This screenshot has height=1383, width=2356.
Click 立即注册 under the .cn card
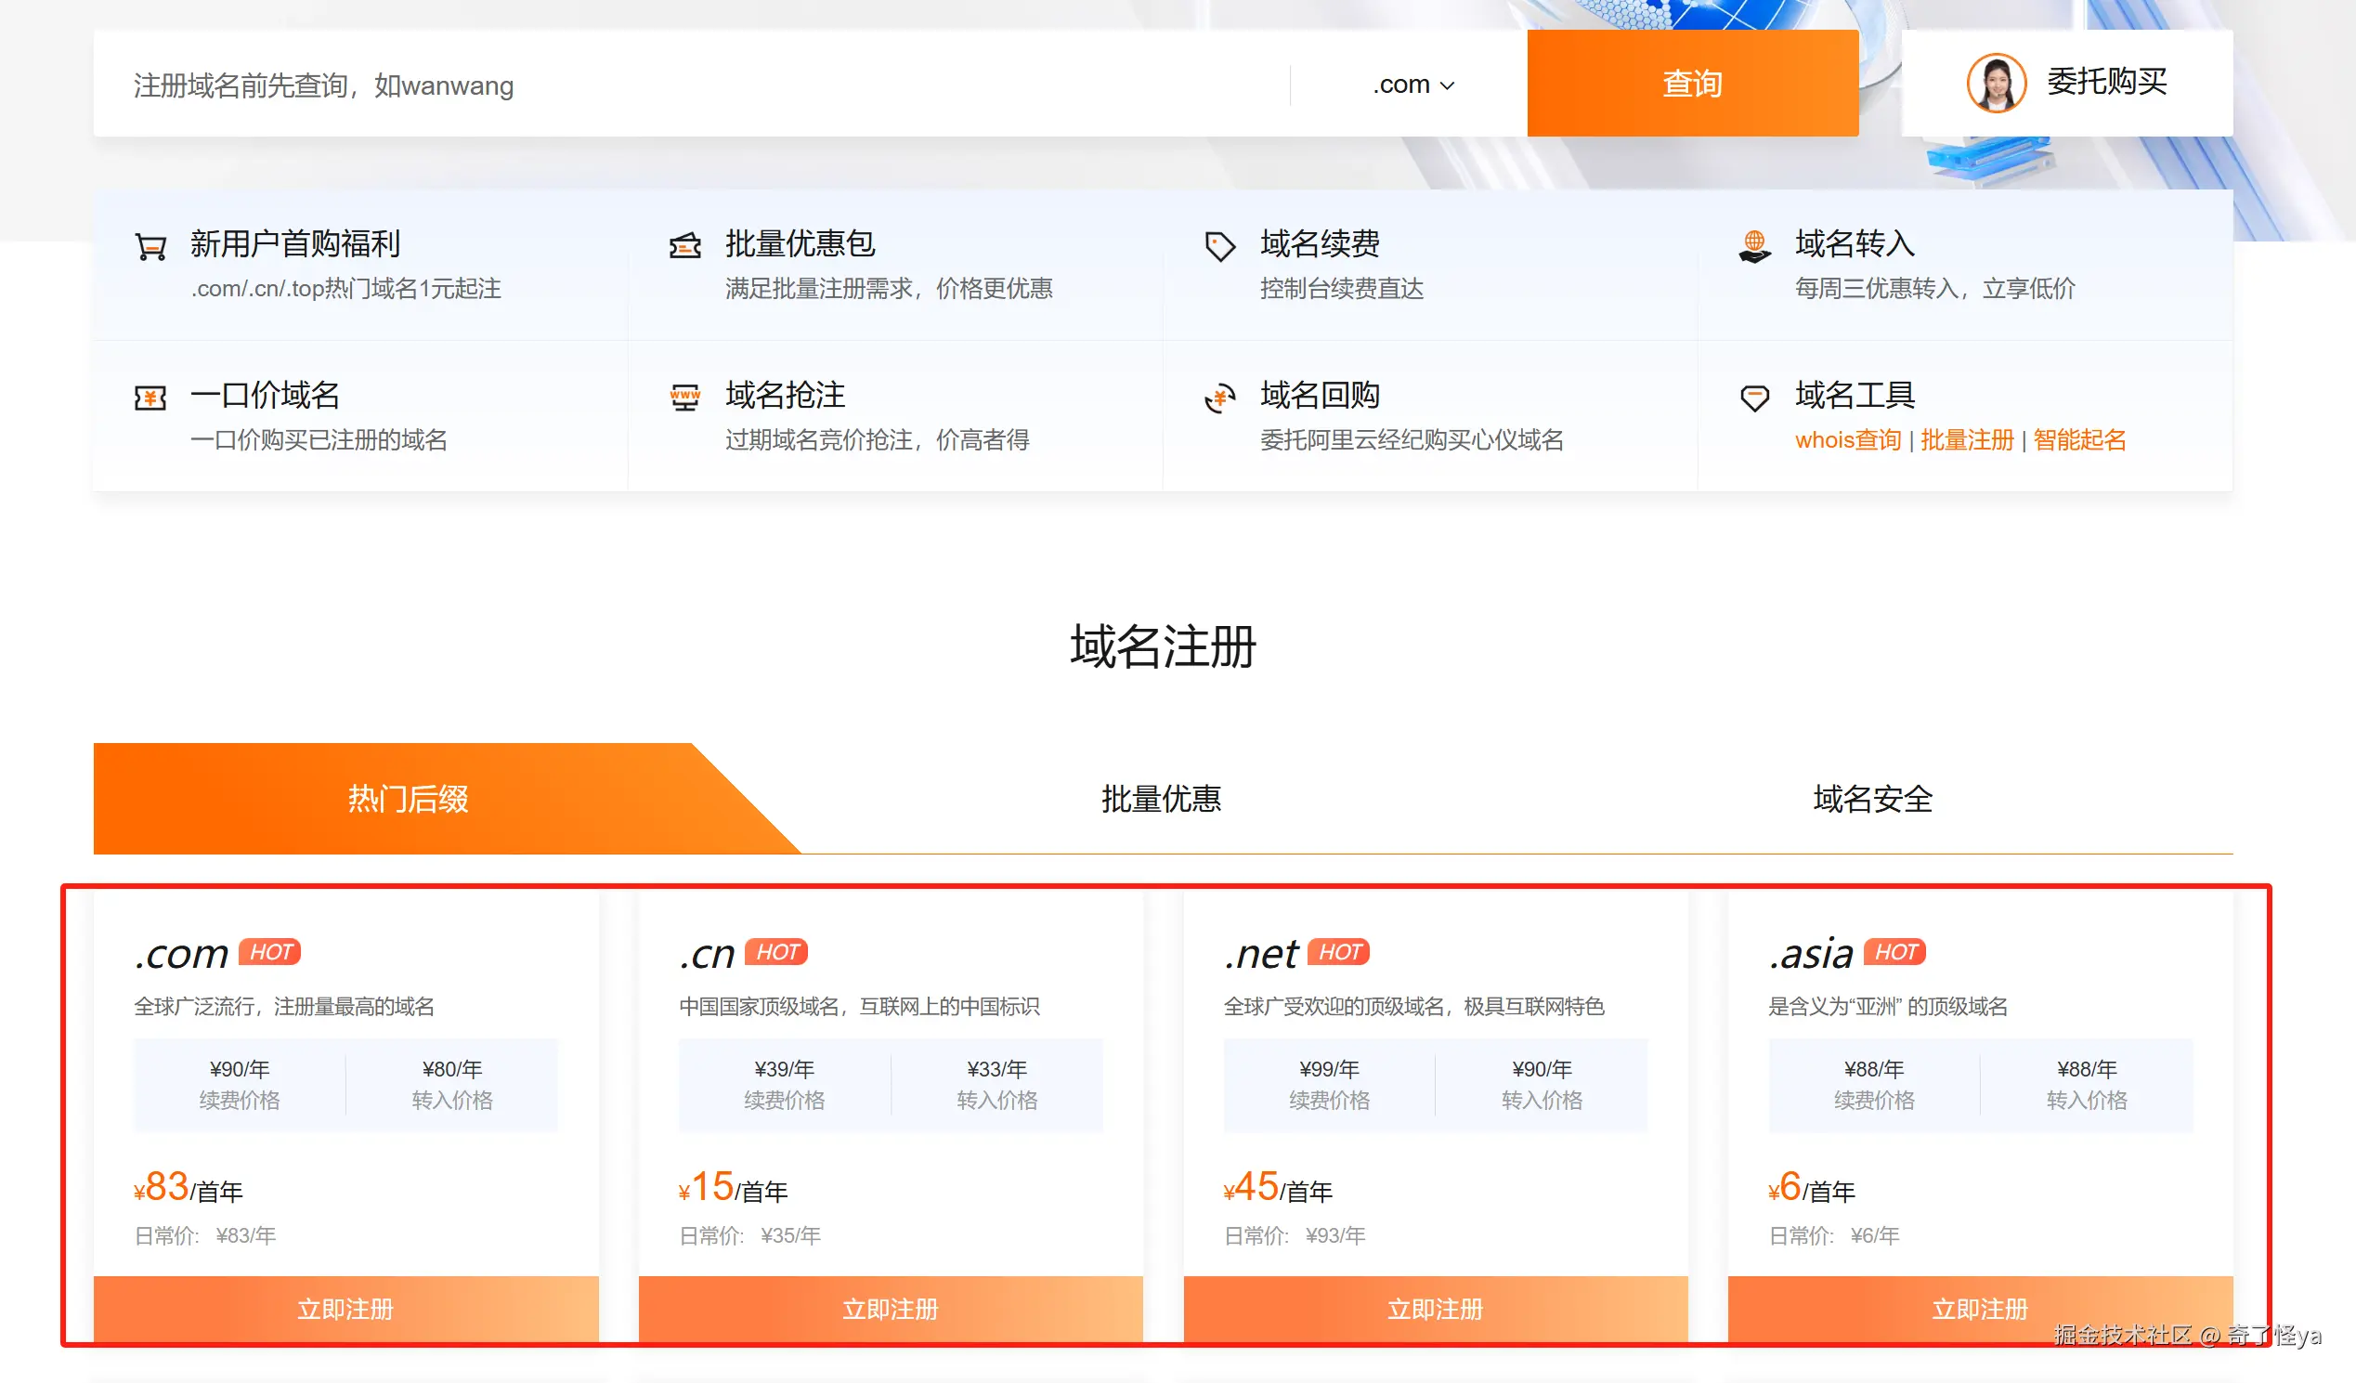(x=889, y=1308)
